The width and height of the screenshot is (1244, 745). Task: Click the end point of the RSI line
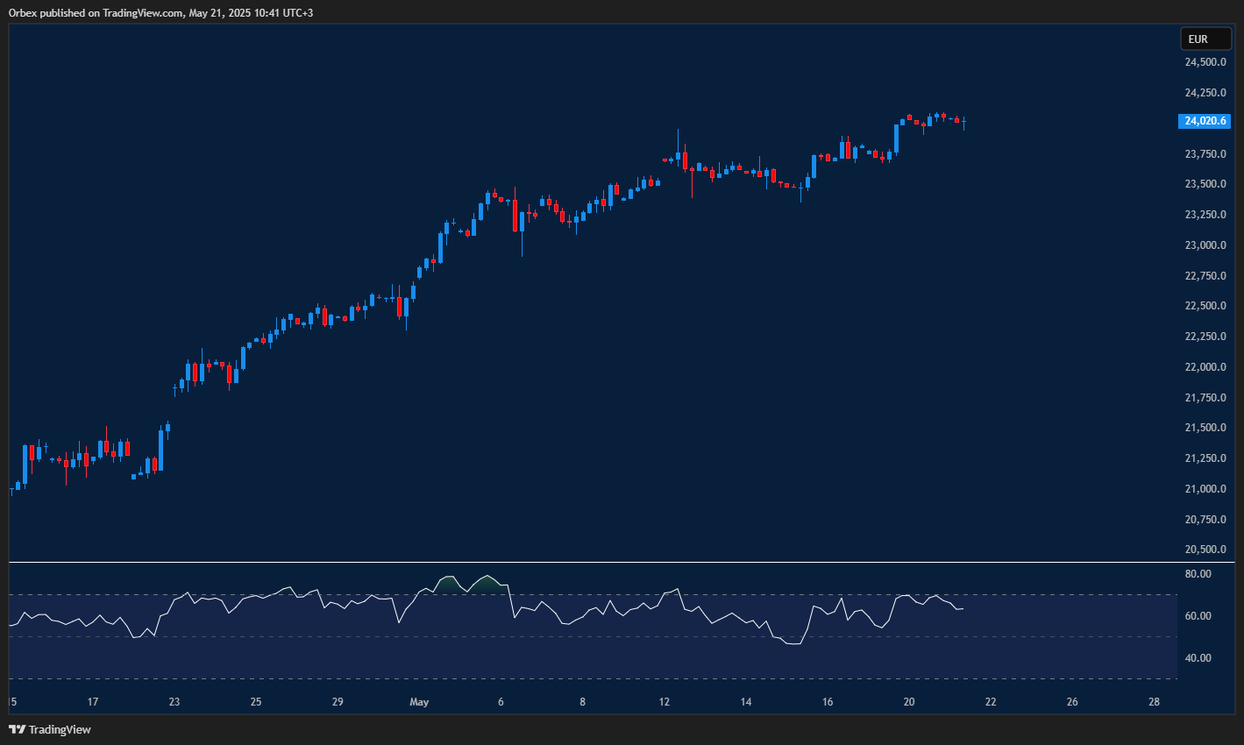(963, 608)
